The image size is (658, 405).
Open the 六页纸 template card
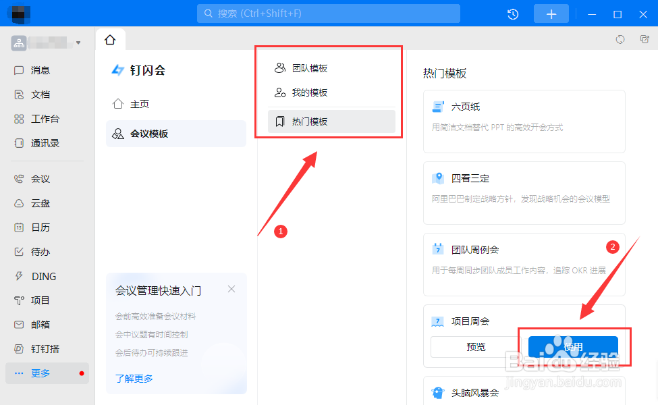pyautogui.click(x=524, y=122)
